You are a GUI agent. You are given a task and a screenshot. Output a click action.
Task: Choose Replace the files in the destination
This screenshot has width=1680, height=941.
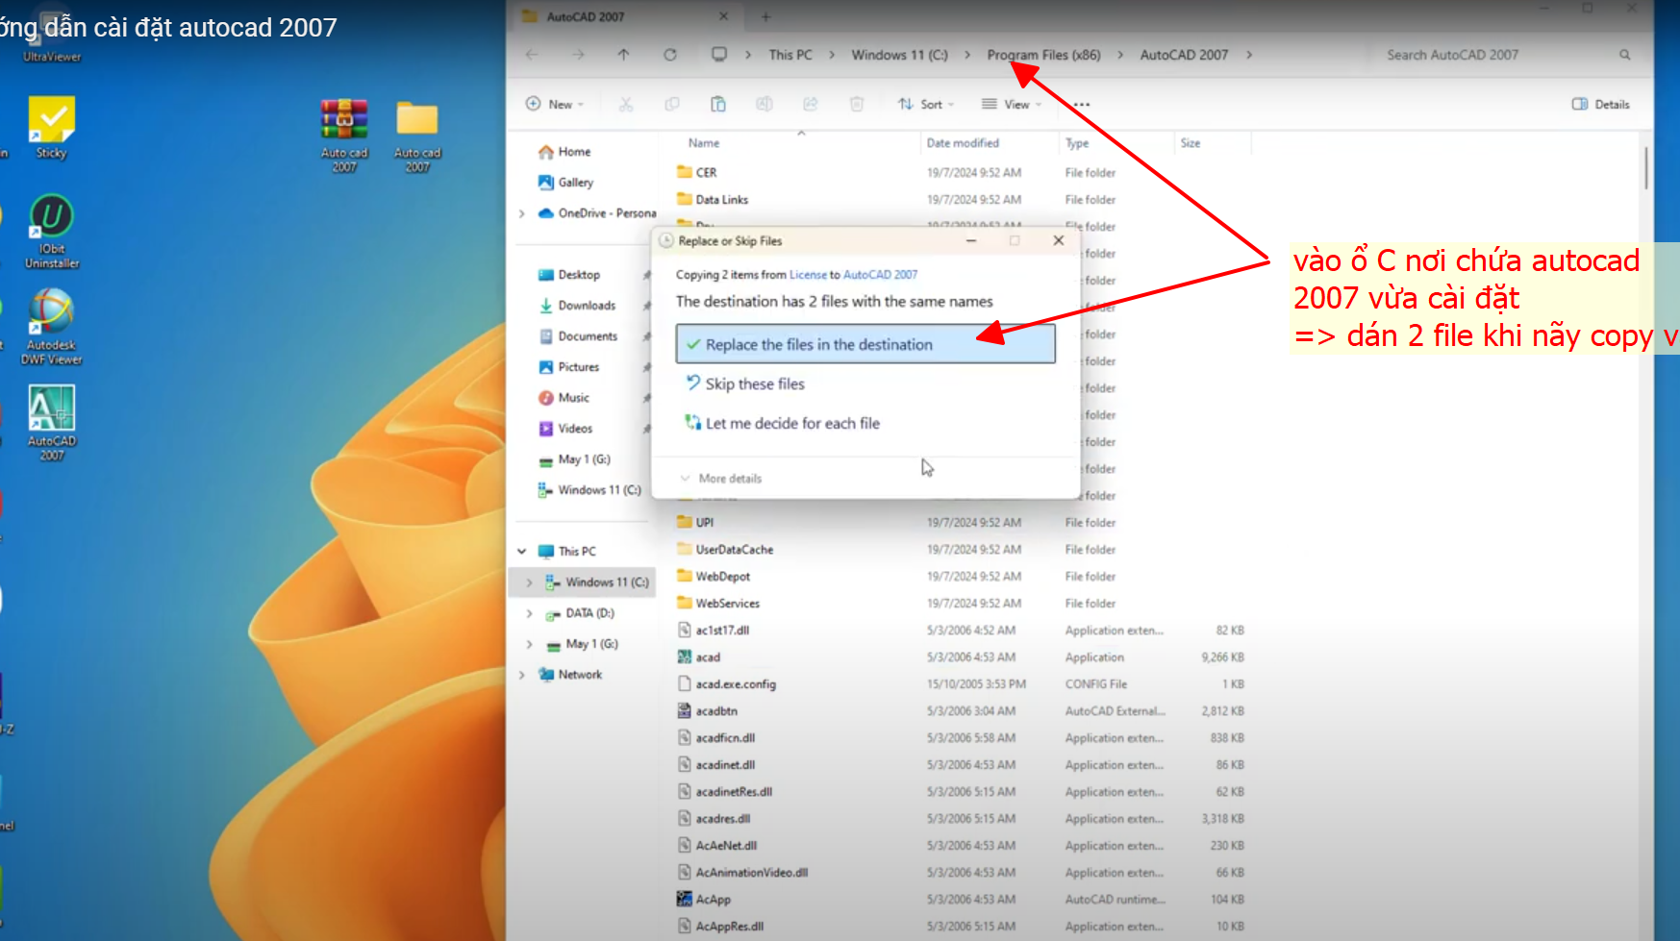(865, 344)
